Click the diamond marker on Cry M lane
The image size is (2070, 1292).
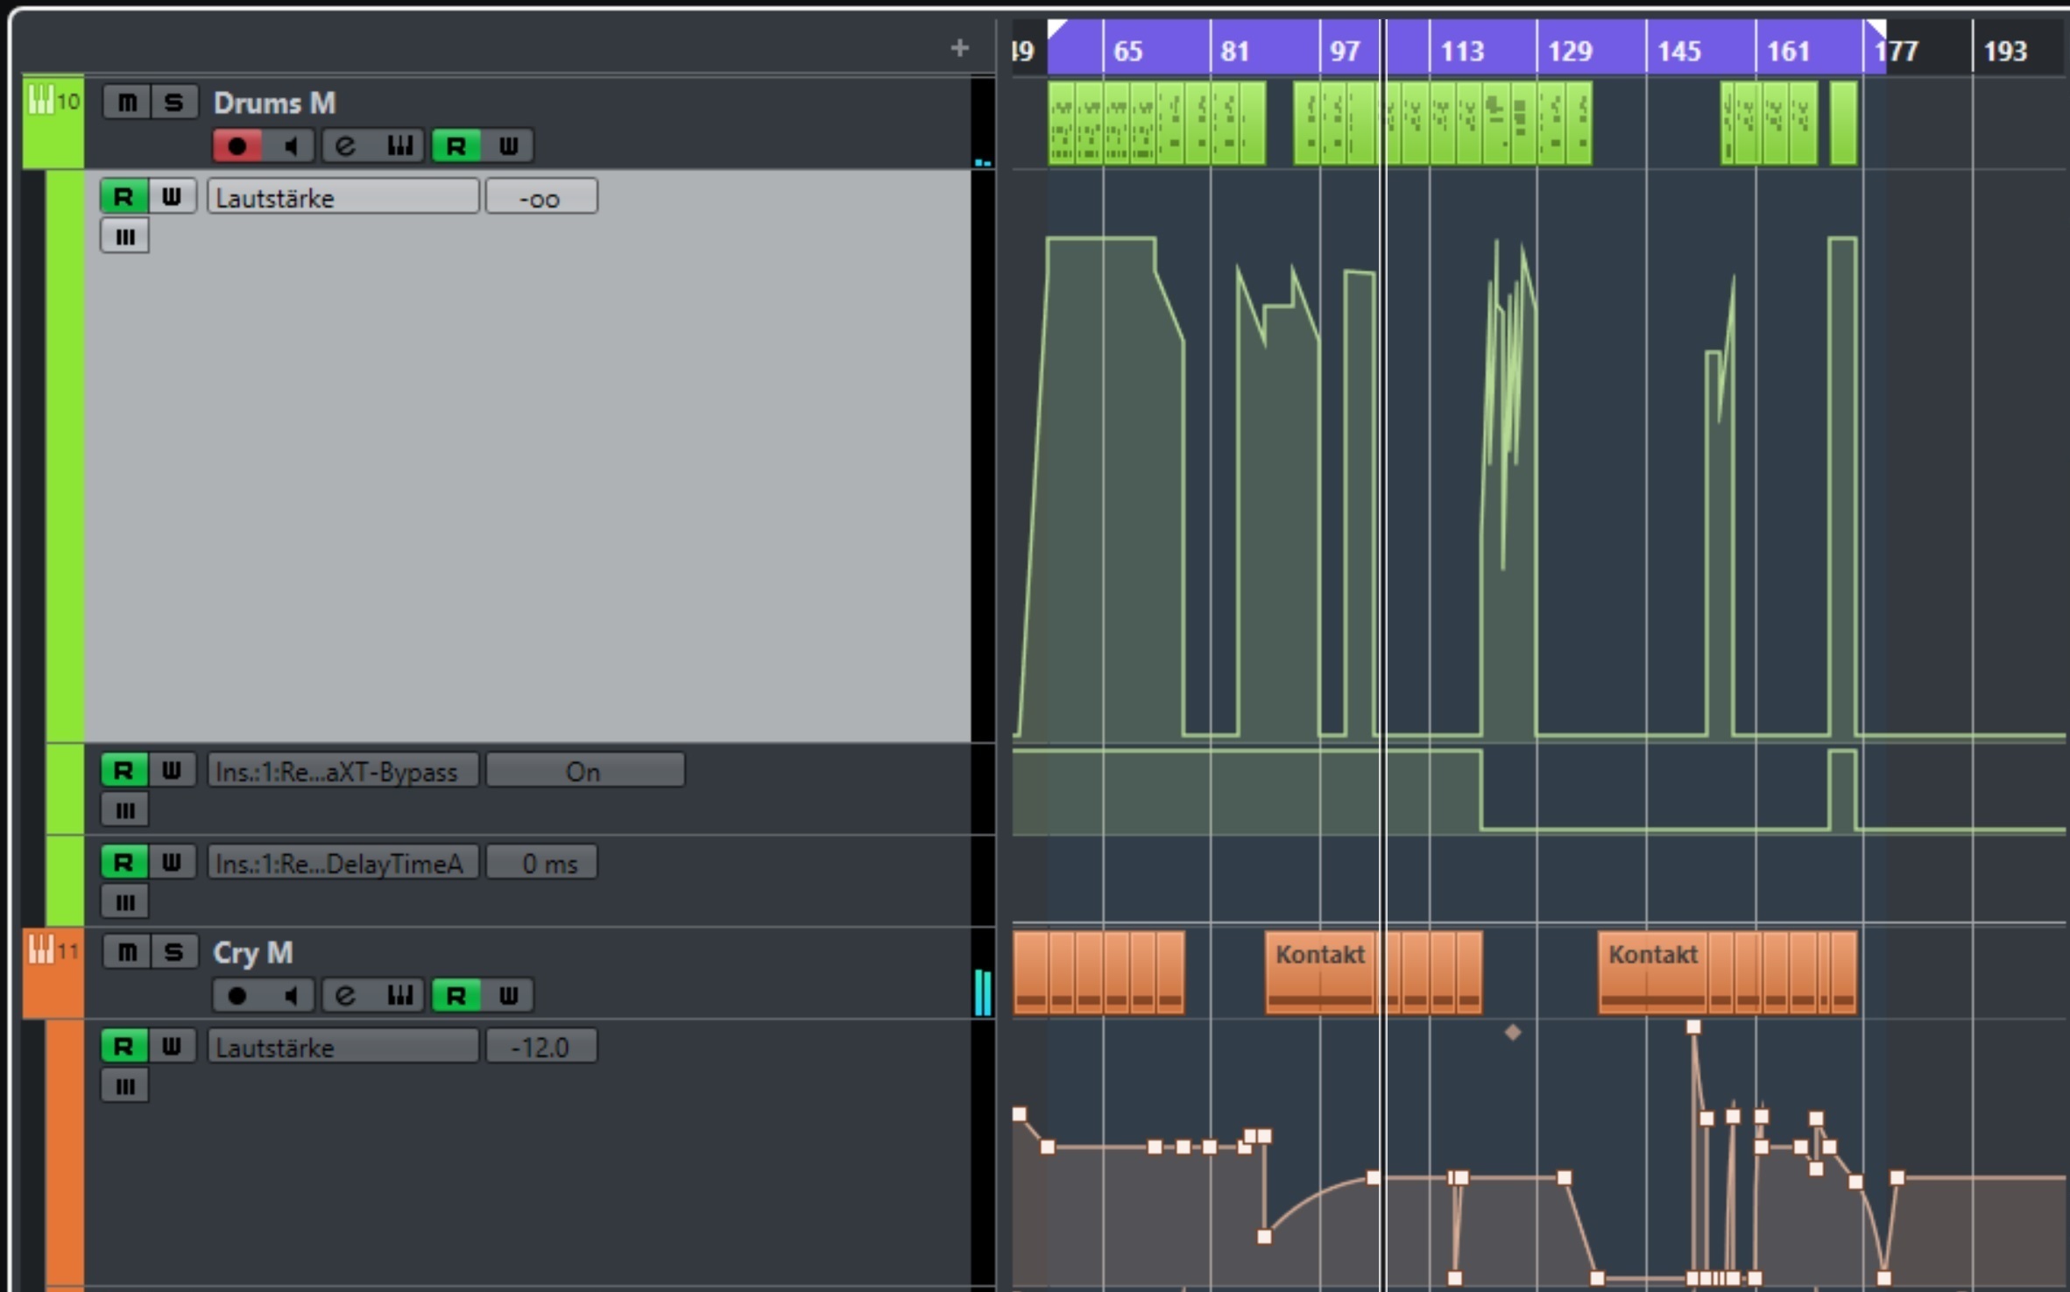(x=1513, y=1033)
